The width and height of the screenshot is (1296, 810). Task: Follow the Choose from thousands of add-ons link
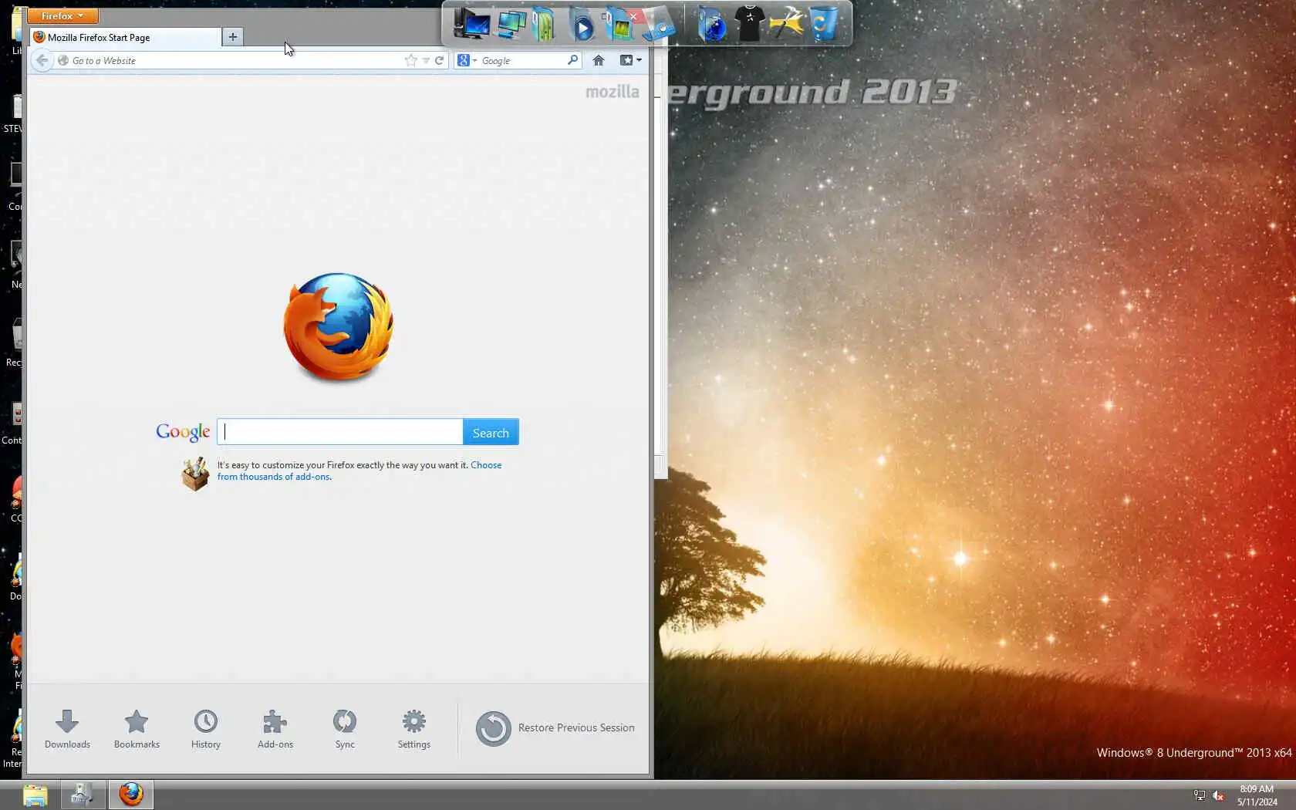(x=359, y=471)
